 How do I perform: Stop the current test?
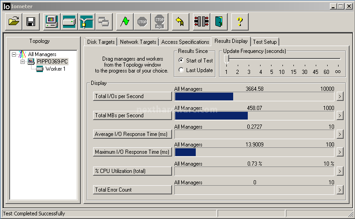tap(142, 22)
